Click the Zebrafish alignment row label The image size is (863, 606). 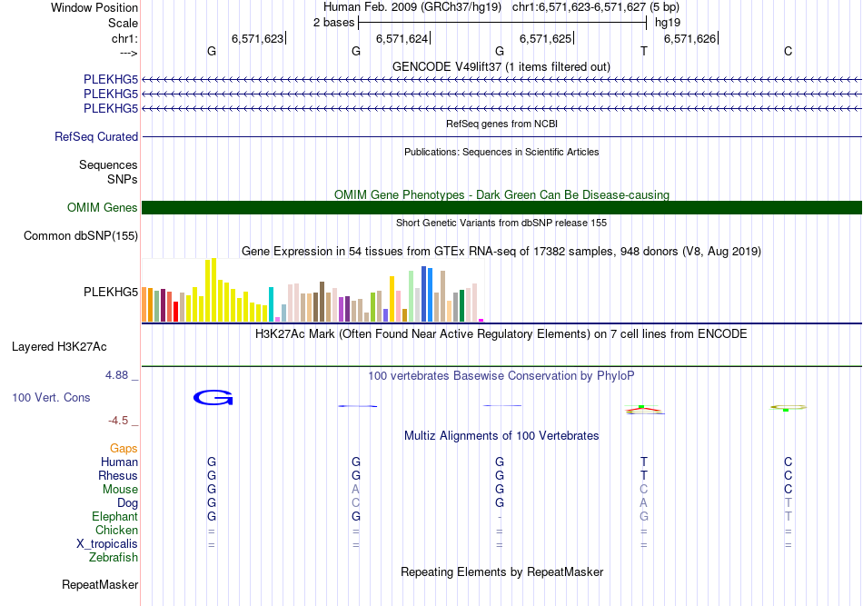point(113,558)
